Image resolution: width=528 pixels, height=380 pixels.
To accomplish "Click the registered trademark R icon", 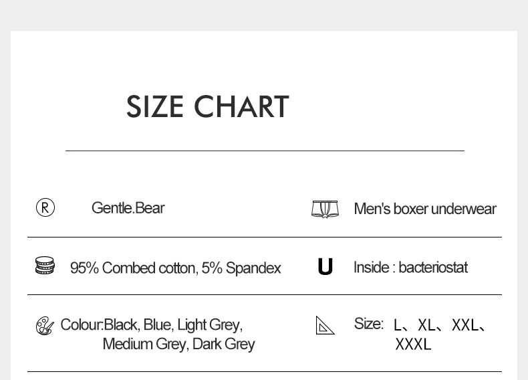I will pyautogui.click(x=45, y=208).
